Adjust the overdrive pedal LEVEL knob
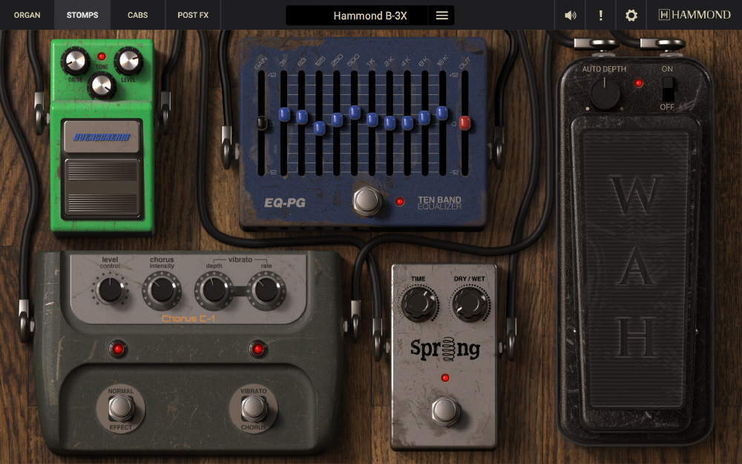Image resolution: width=742 pixels, height=464 pixels. [x=128, y=61]
